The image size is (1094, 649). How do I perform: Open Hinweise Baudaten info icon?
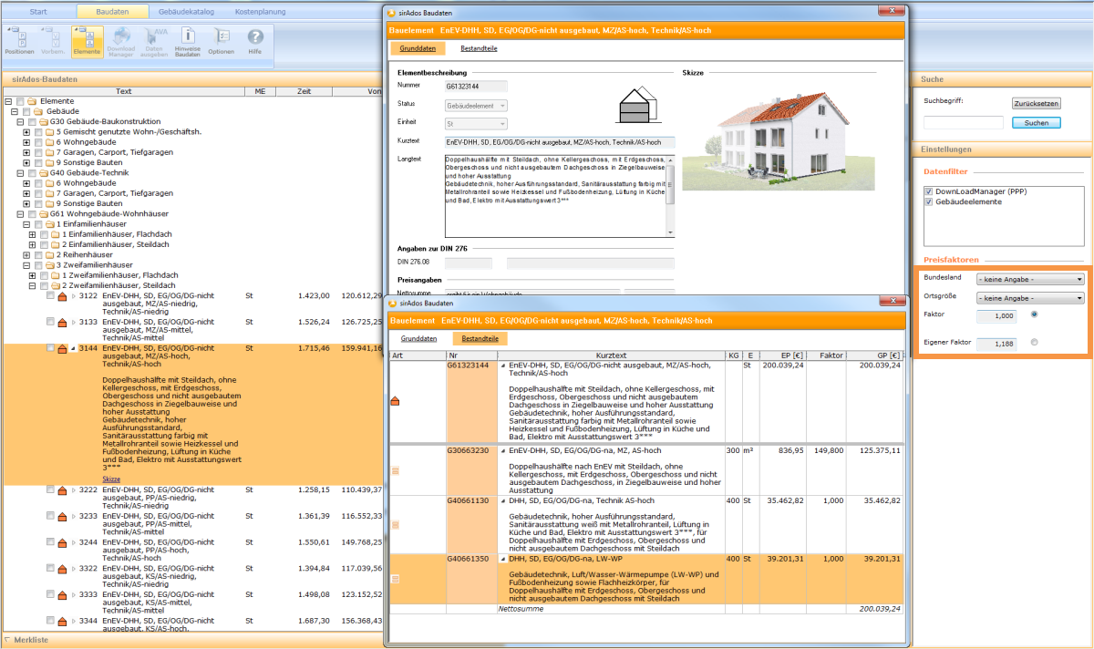click(187, 37)
